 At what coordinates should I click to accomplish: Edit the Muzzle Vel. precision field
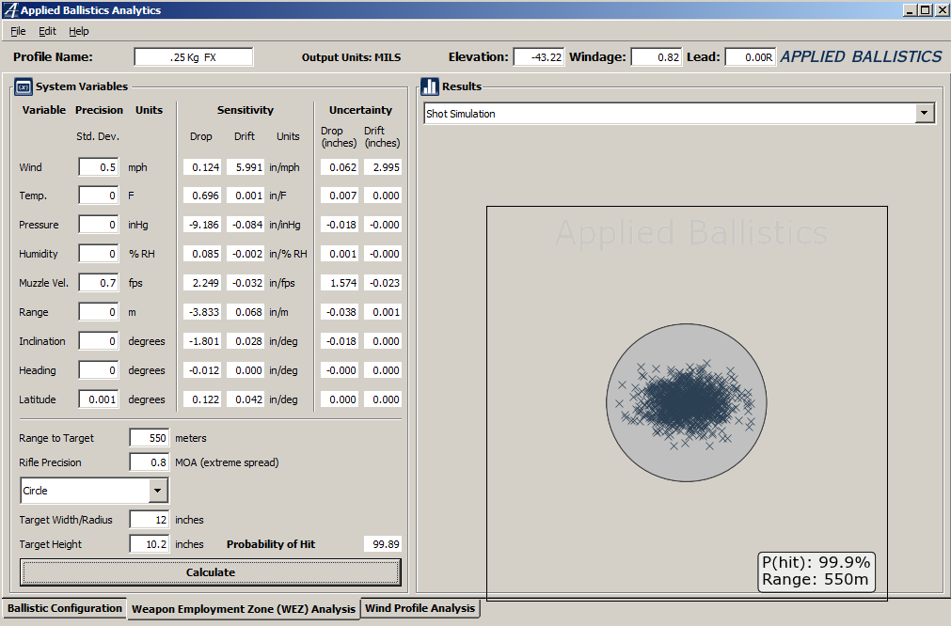(98, 283)
